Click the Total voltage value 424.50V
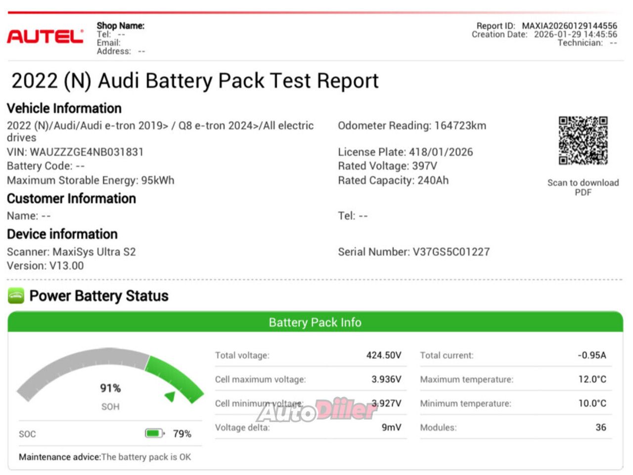Screen dimensions: 633x475 pos(383,355)
